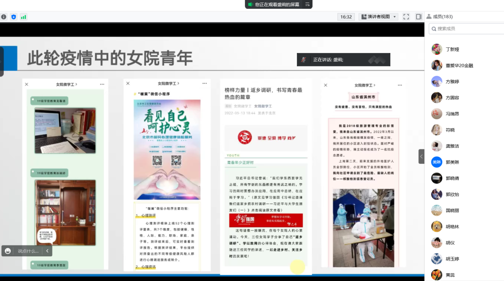Open avatar of 方圆容
Viewport: 504px width, 281px height.
click(x=436, y=97)
